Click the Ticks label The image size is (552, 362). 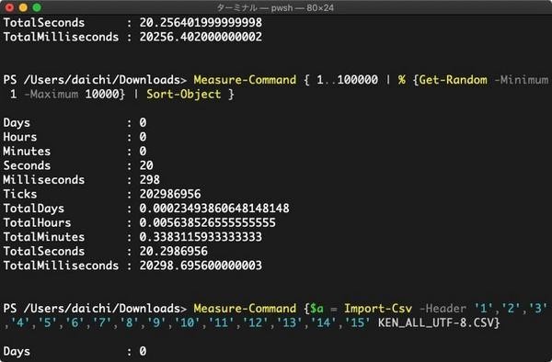click(x=20, y=194)
